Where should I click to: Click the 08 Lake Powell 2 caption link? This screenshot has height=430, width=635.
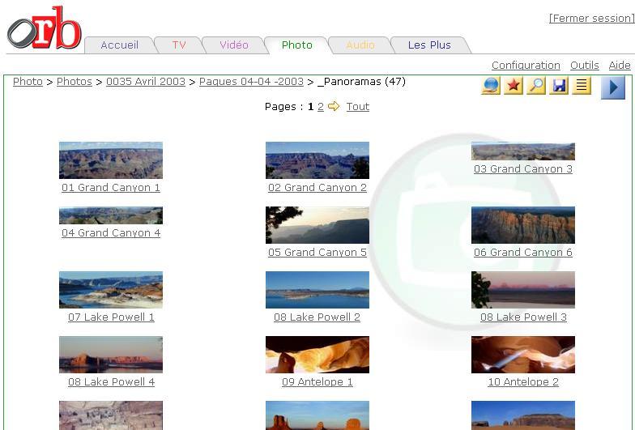click(x=317, y=317)
